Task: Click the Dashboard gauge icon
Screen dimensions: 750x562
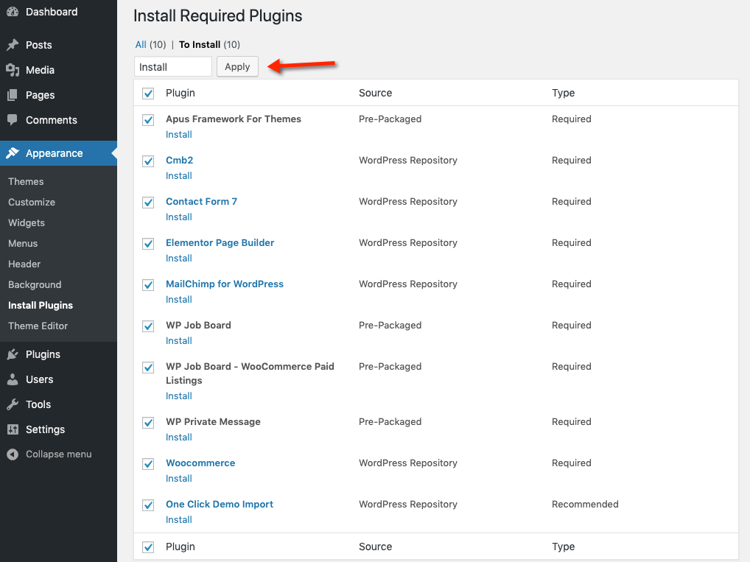Action: (x=13, y=12)
